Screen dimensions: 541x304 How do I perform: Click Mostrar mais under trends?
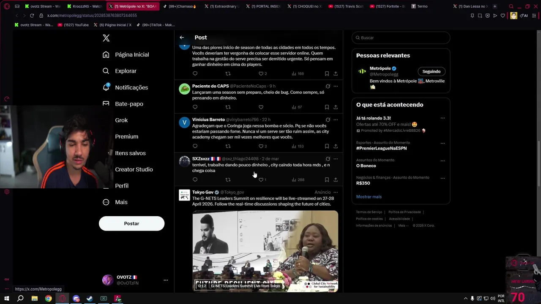click(x=369, y=197)
